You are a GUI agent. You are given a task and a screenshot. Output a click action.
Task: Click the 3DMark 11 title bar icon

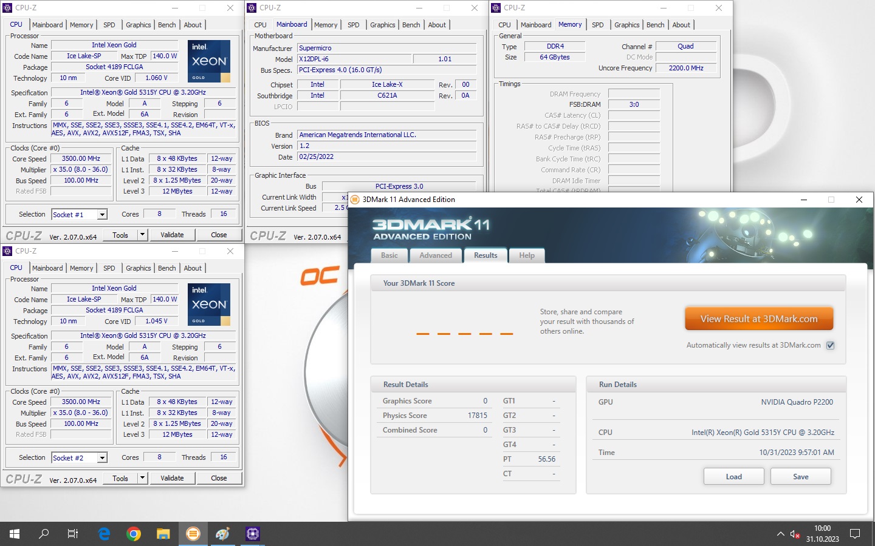click(x=355, y=200)
